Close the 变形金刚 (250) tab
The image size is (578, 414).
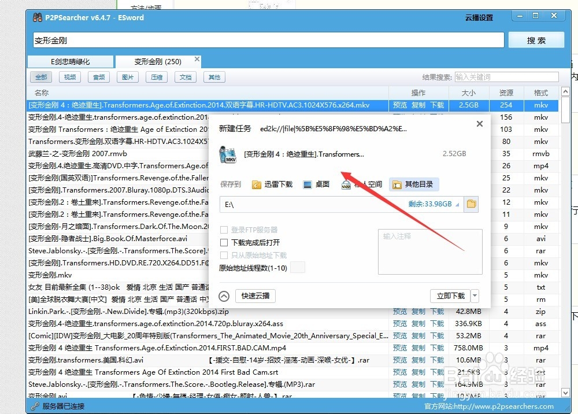[197, 59]
